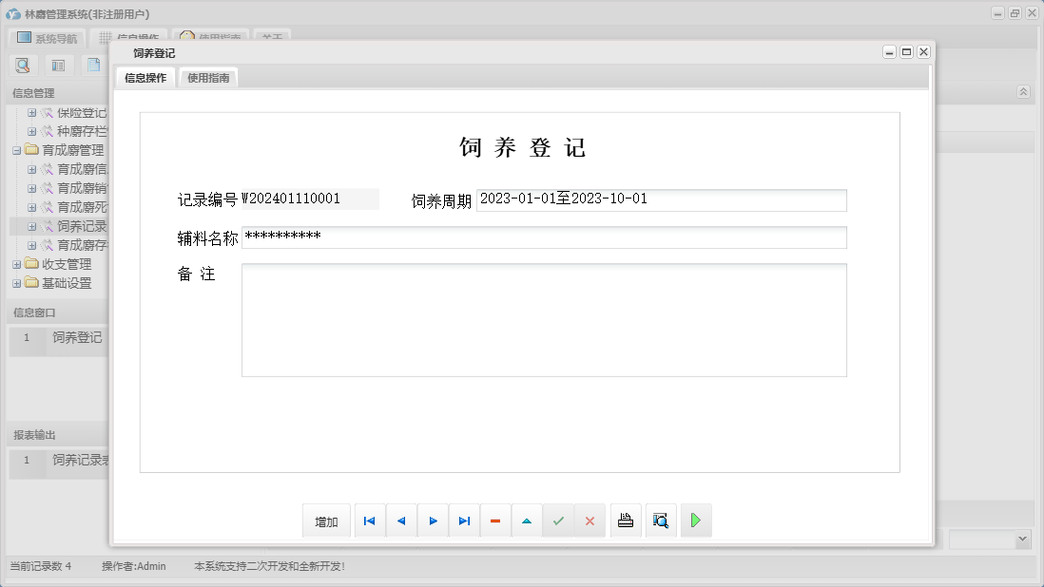Cancel changes with red X icon

coord(590,520)
